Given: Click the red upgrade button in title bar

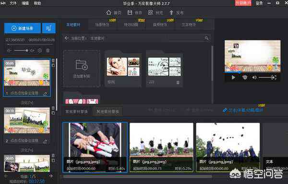Looking at the screenshot, I should tap(243, 3).
